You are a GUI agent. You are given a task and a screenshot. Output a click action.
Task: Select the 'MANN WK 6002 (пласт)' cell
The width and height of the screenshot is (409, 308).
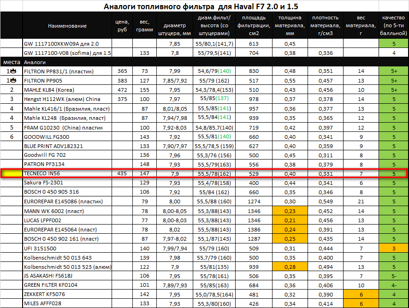(67, 211)
